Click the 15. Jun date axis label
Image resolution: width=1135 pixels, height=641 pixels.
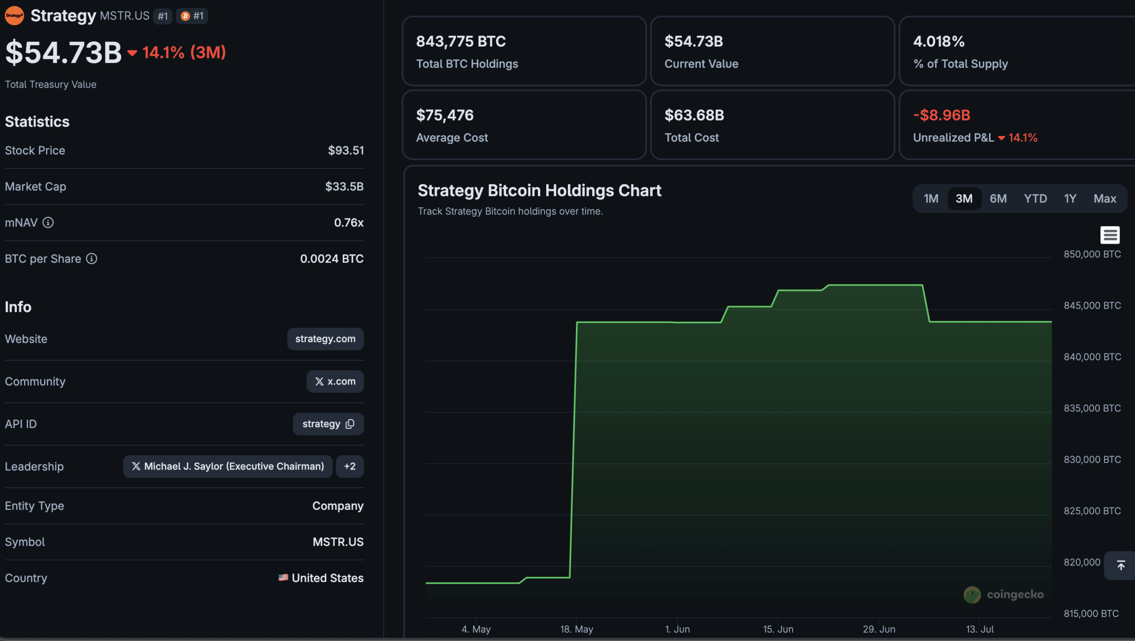click(x=778, y=629)
